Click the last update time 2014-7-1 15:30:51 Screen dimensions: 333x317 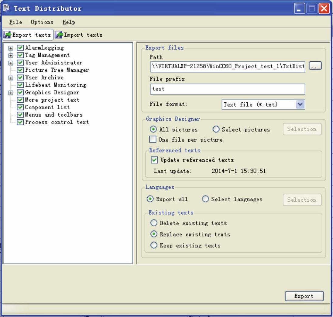[239, 171]
